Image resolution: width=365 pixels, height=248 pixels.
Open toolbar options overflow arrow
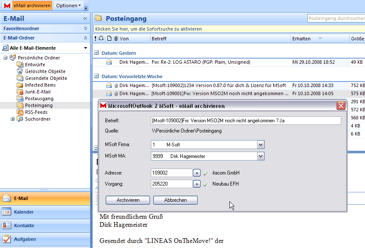coord(86,8)
